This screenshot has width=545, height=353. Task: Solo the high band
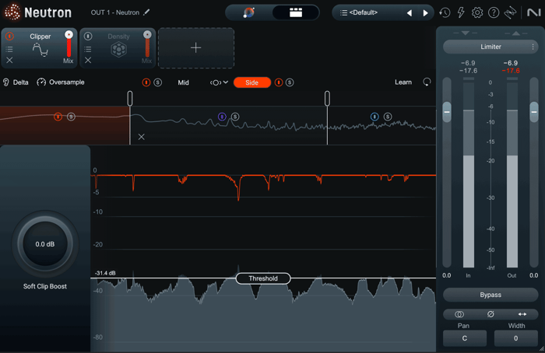[x=388, y=117]
